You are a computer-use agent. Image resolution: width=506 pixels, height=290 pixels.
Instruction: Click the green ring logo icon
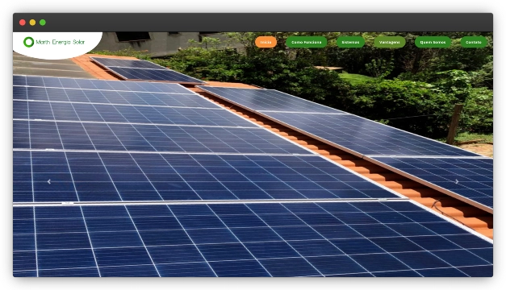coord(29,42)
